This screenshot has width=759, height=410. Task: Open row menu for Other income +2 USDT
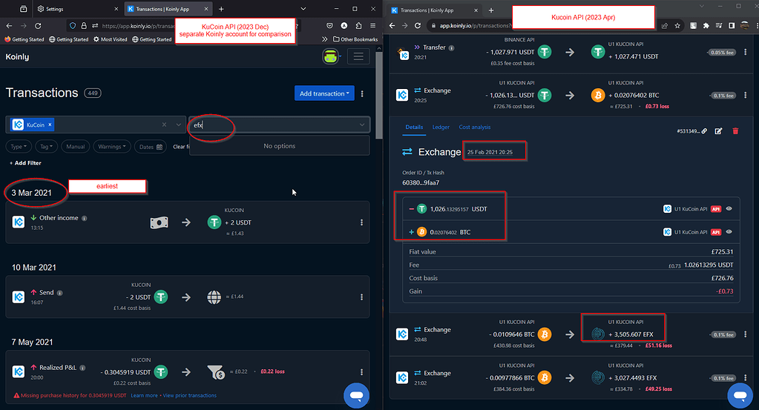361,222
